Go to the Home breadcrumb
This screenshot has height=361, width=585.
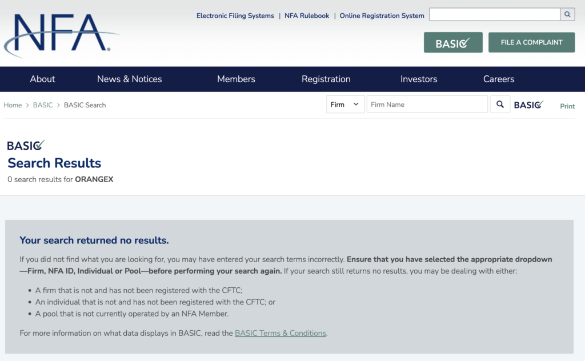coord(13,105)
